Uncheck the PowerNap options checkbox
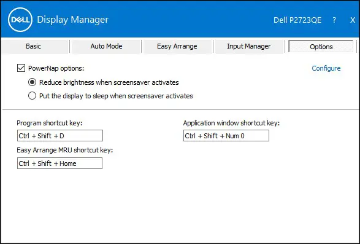The width and height of the screenshot is (360, 244). 21,68
